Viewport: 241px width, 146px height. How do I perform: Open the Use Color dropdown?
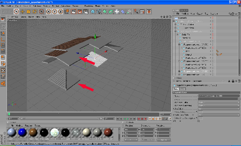(x=219, y=109)
